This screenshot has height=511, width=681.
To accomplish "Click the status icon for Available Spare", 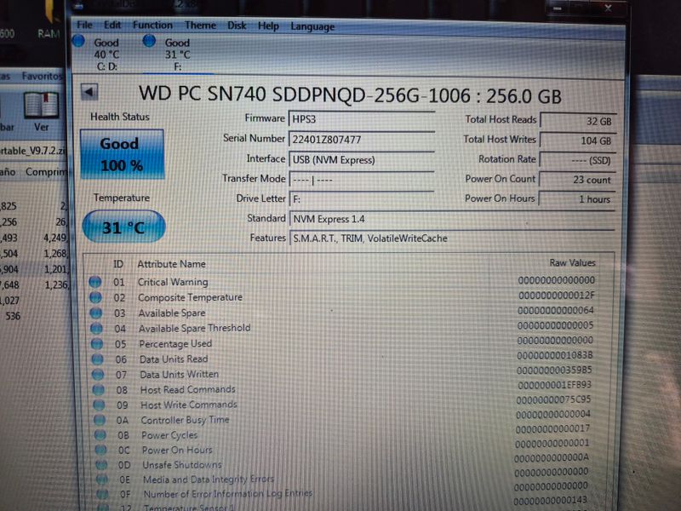I will point(96,313).
